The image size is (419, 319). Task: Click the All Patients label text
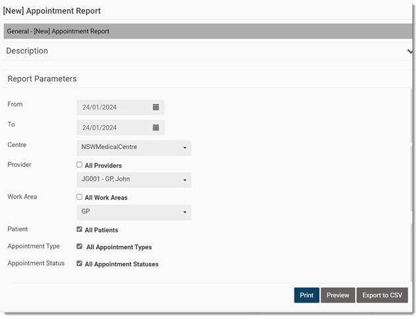[x=101, y=230]
